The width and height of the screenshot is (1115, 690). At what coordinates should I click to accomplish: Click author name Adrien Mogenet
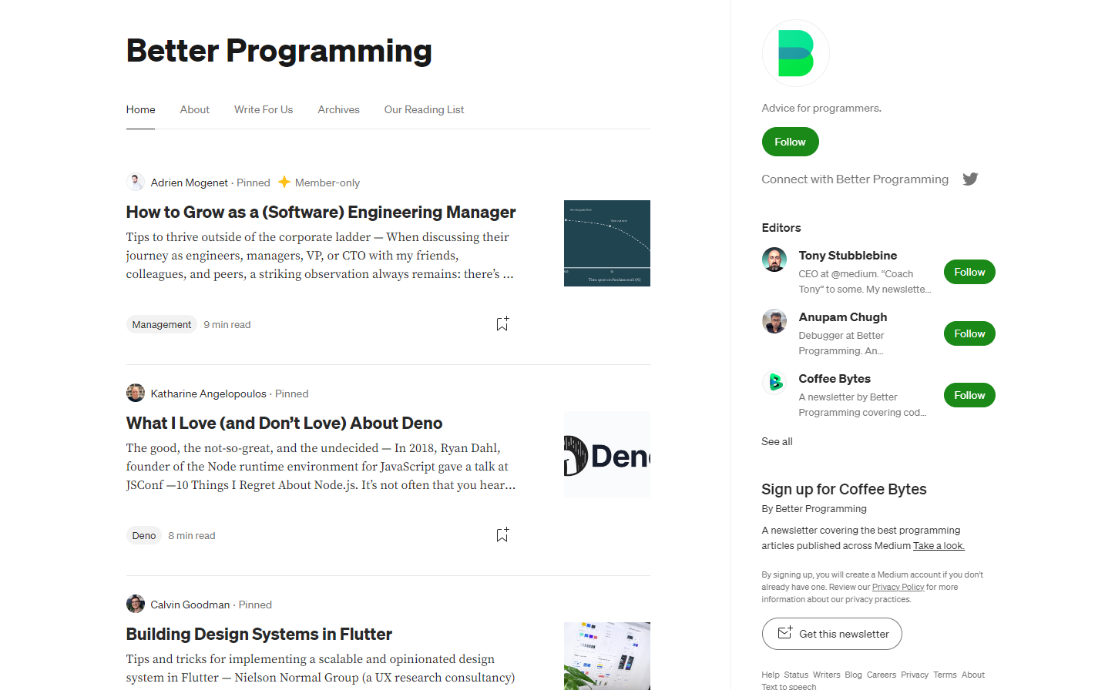190,183
